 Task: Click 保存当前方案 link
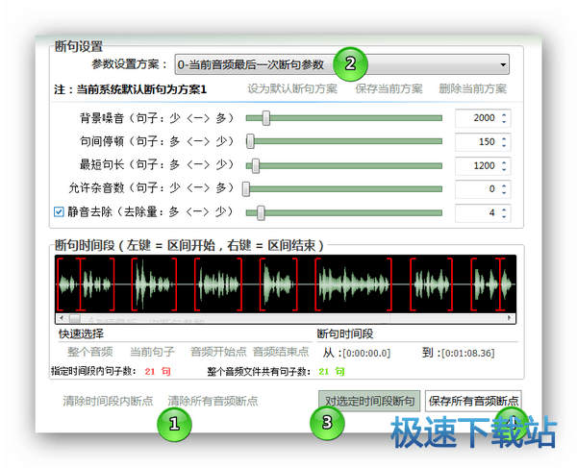(x=389, y=89)
